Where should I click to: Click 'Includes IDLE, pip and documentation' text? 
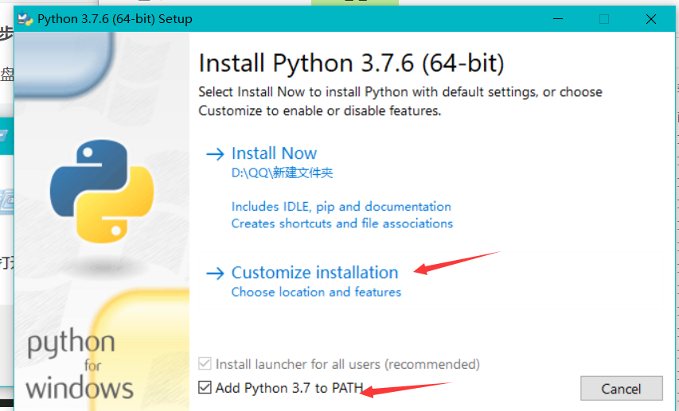(x=341, y=207)
